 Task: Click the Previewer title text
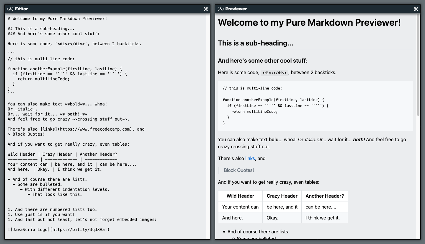coord(236,9)
